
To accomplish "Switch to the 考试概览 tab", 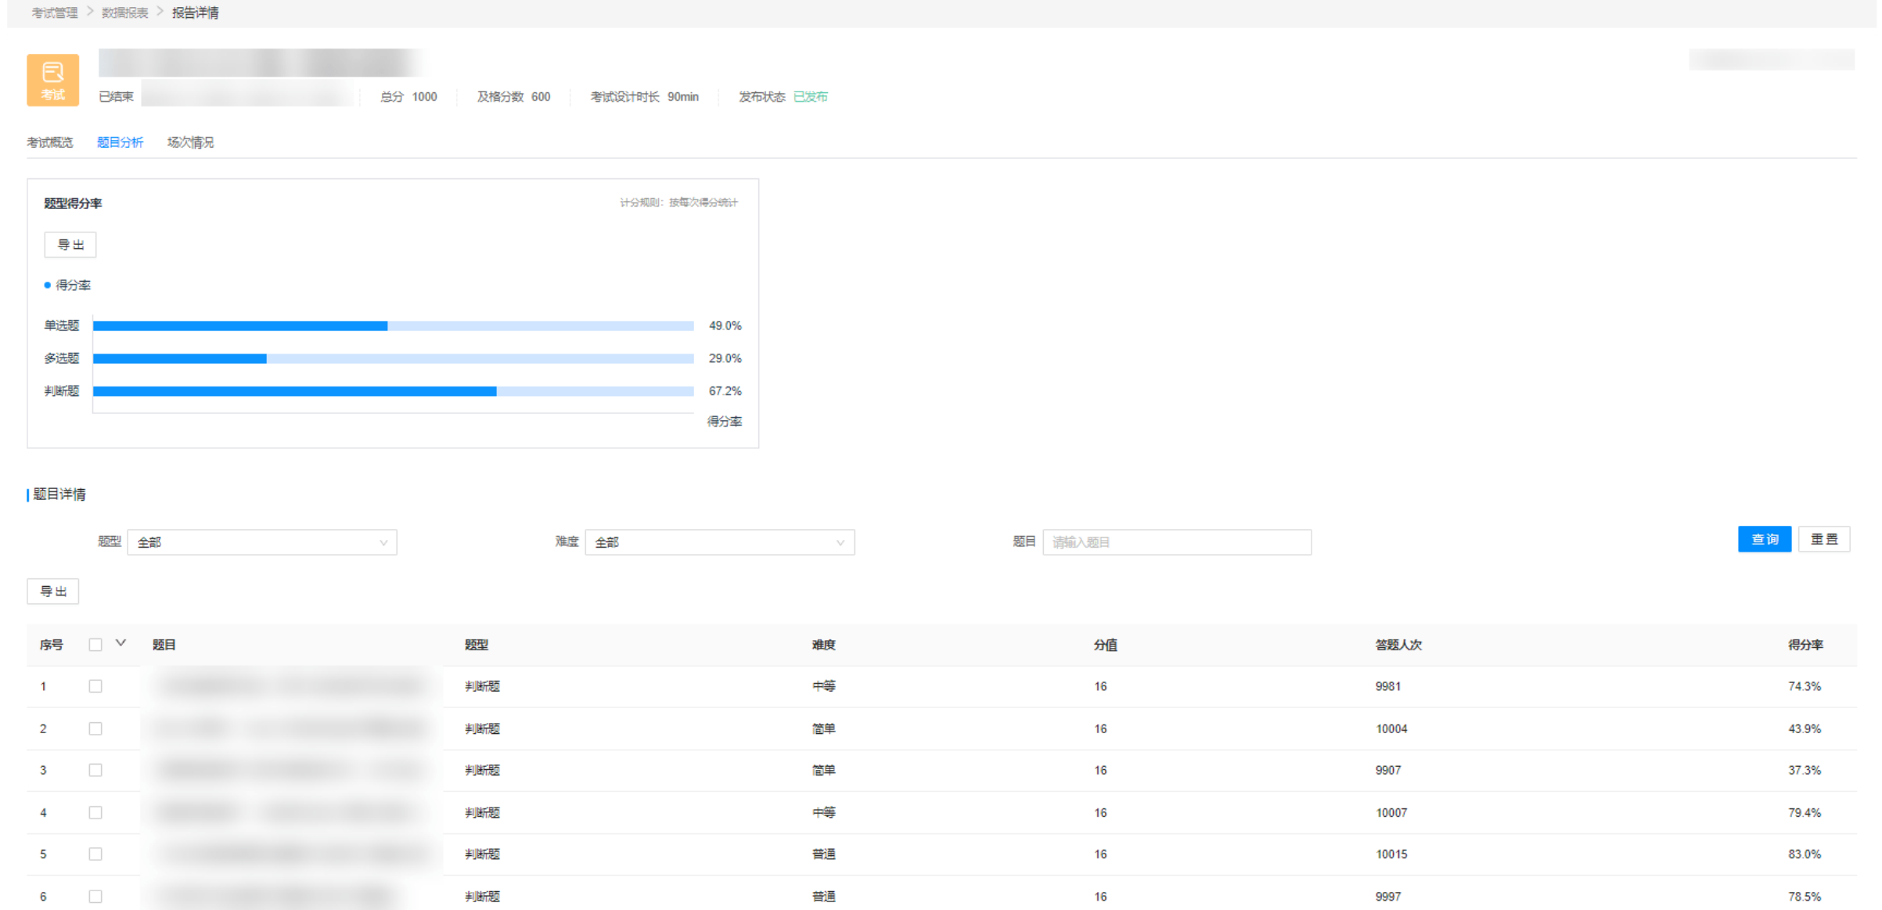I will [49, 142].
